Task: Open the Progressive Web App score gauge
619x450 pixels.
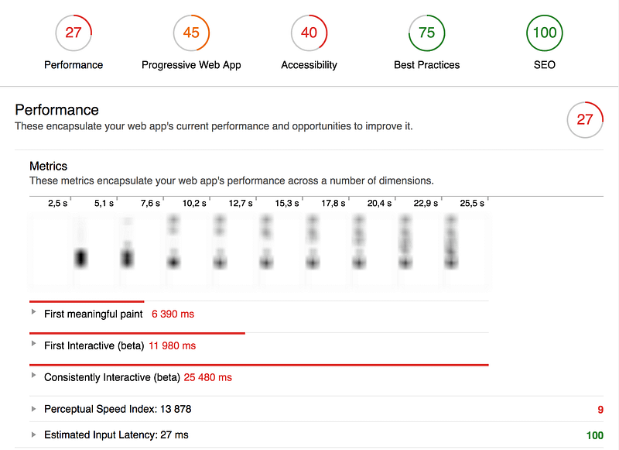Action: [x=191, y=33]
